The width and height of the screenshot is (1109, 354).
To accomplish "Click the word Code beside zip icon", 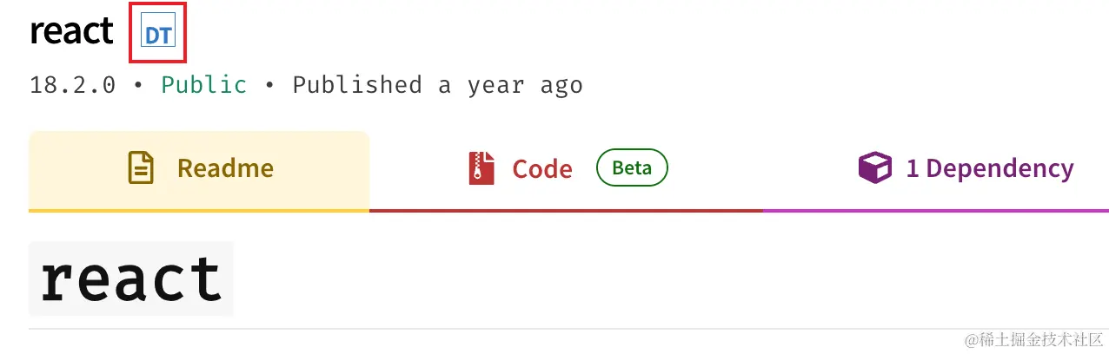I will 542,168.
